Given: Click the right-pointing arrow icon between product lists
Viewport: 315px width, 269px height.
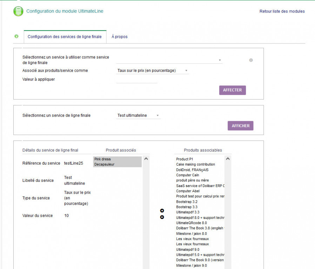Looking at the screenshot, I should tap(162, 211).
